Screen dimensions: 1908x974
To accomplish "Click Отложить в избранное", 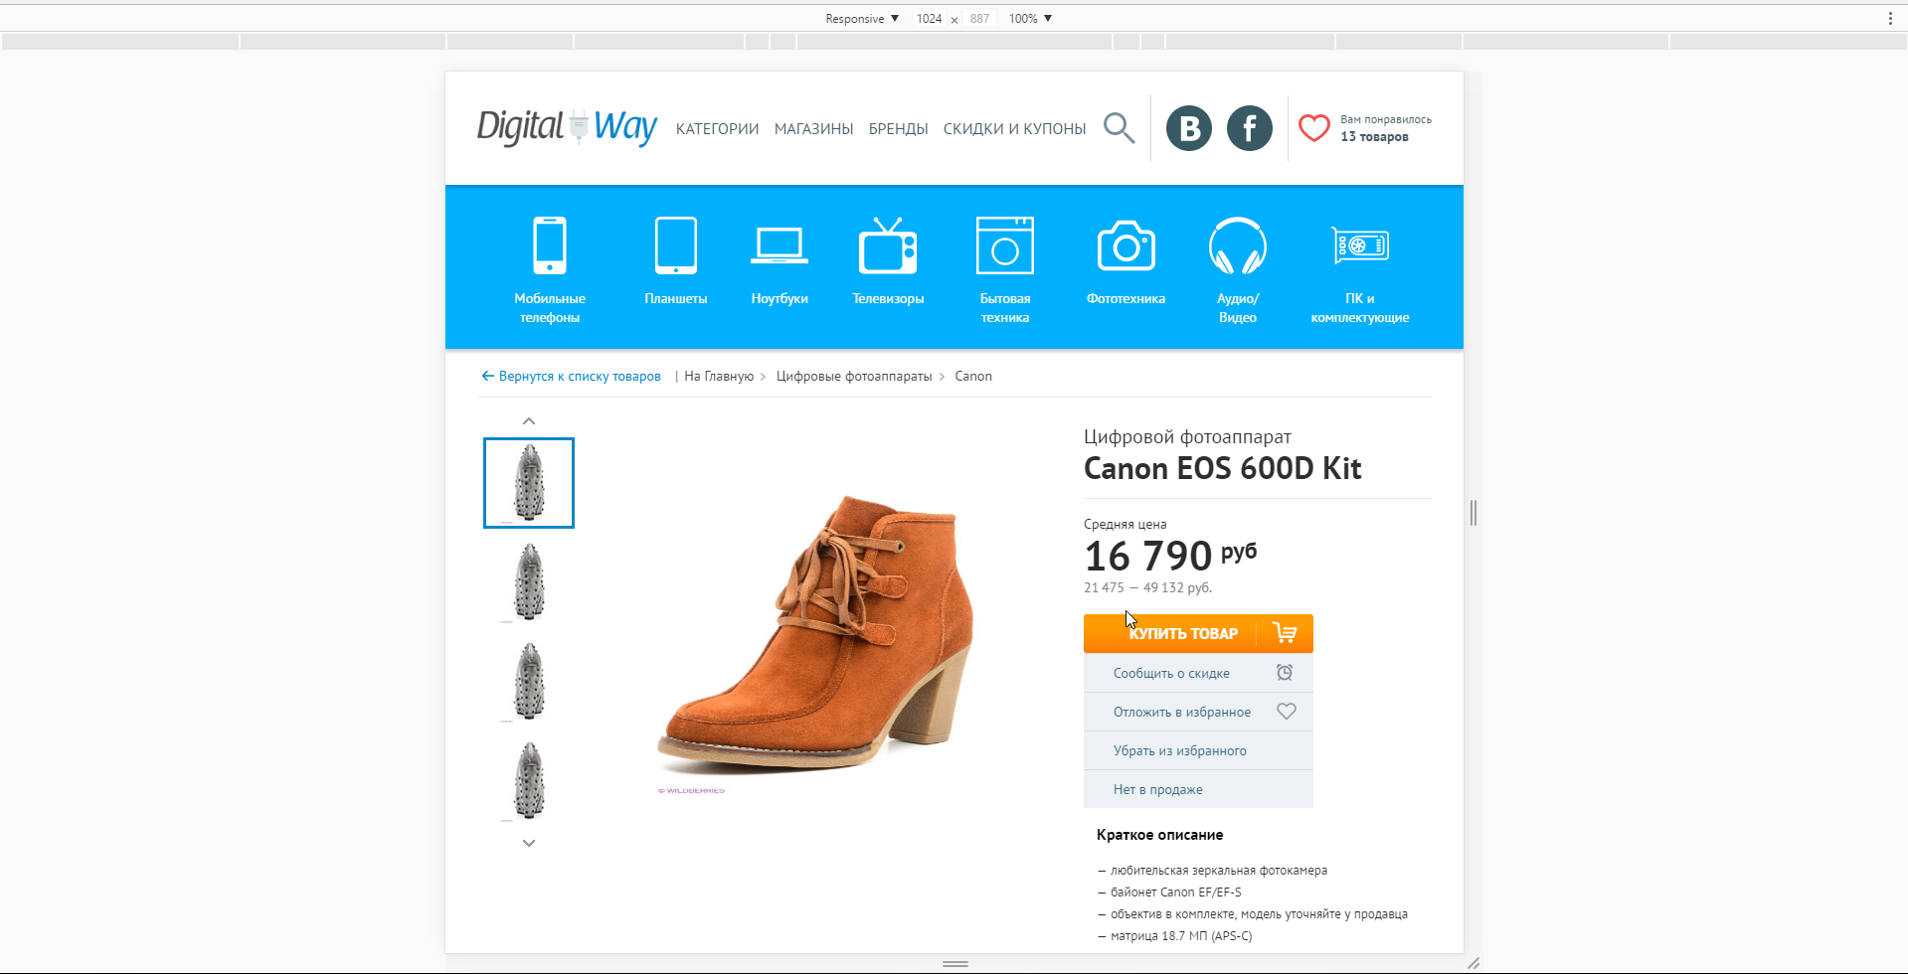I will point(1198,712).
